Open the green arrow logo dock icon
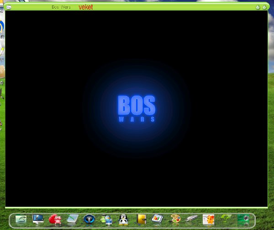 point(226,218)
